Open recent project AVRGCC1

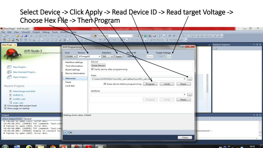click(x=18, y=95)
